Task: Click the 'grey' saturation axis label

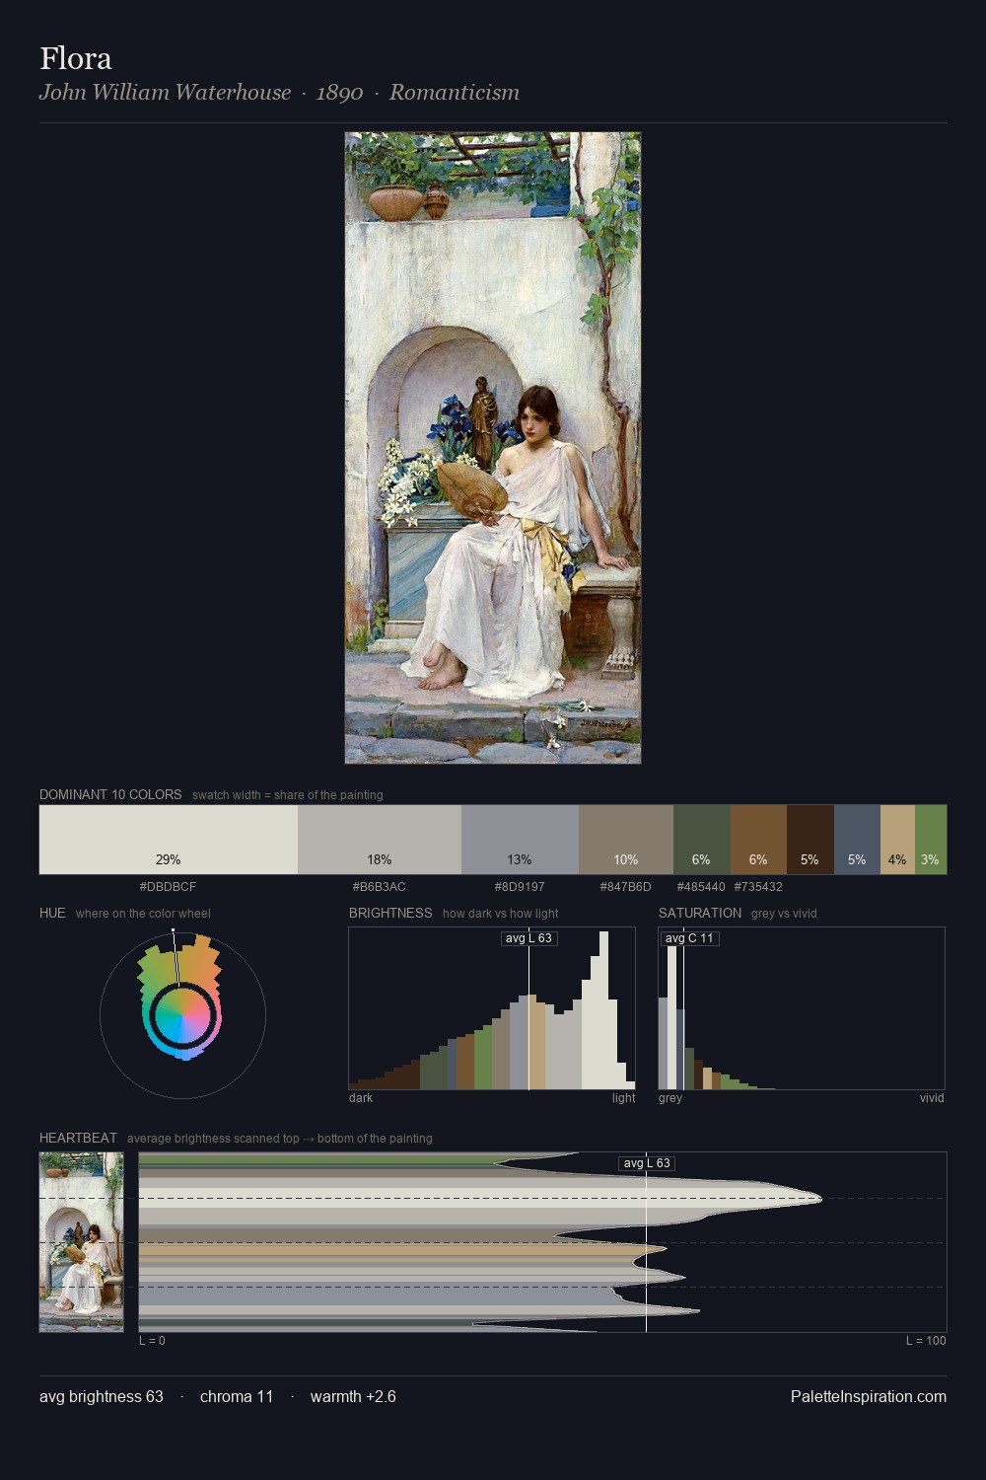Action: tap(670, 1098)
